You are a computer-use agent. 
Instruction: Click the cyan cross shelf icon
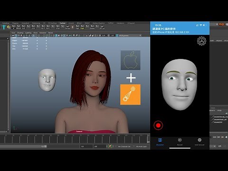click(4, 27)
